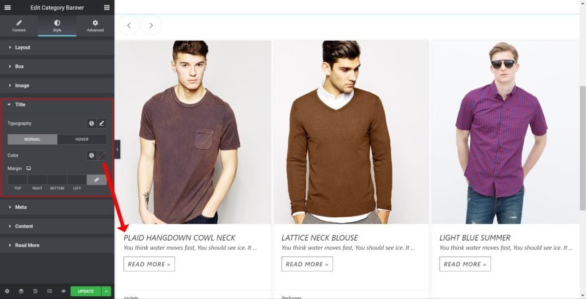Toggle the linked margin values button
Viewport: 586px width, 299px height.
pos(97,180)
